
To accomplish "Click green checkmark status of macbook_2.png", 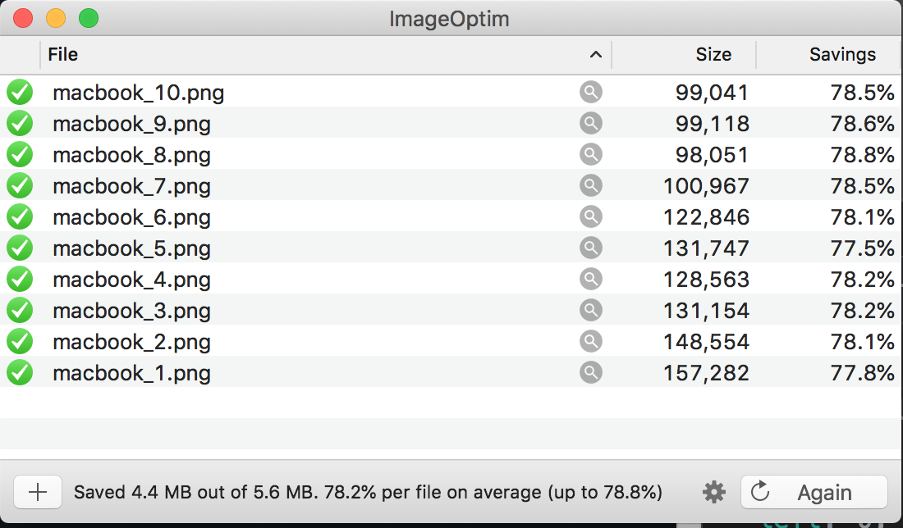I will click(x=20, y=342).
